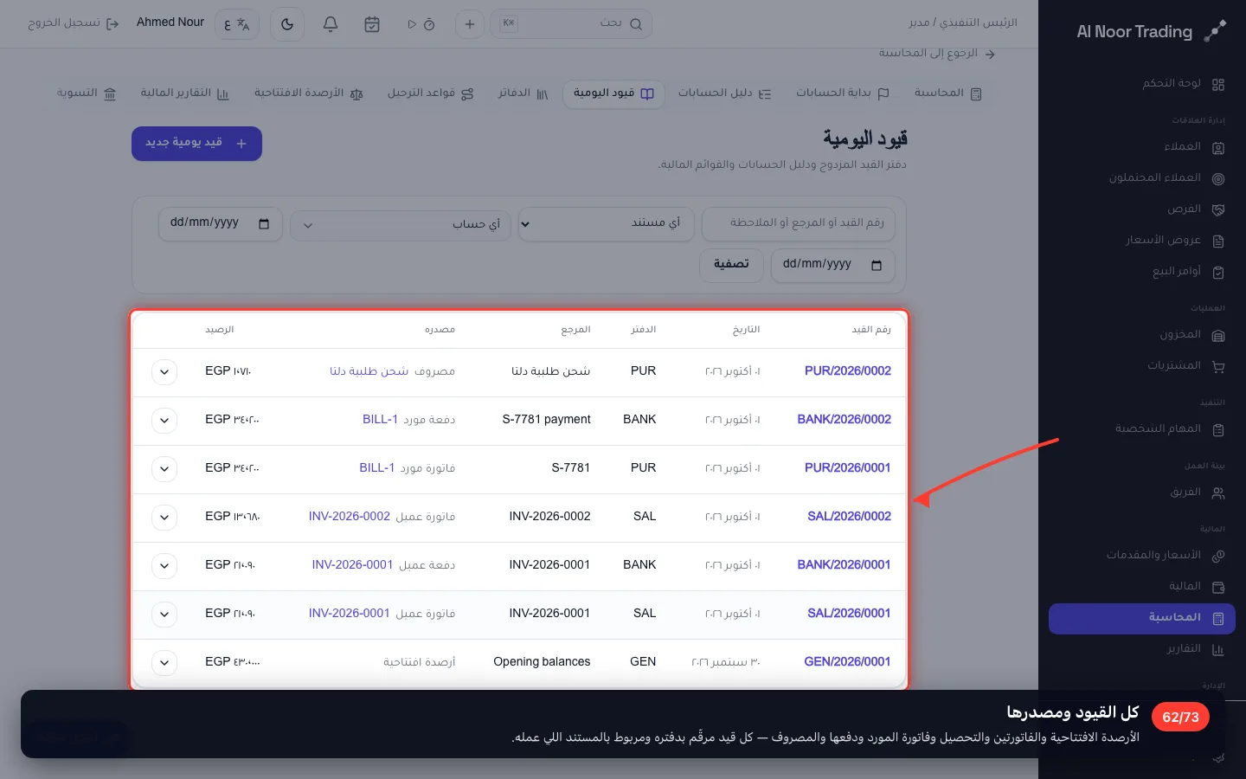Click قيد يومية جديد button

click(196, 143)
